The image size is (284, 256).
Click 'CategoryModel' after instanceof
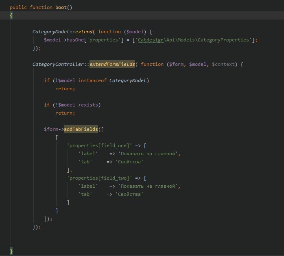[128, 80]
